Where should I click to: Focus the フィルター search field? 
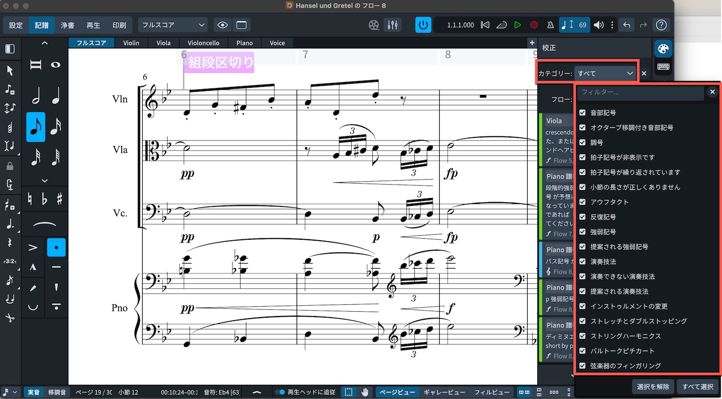[x=640, y=92]
